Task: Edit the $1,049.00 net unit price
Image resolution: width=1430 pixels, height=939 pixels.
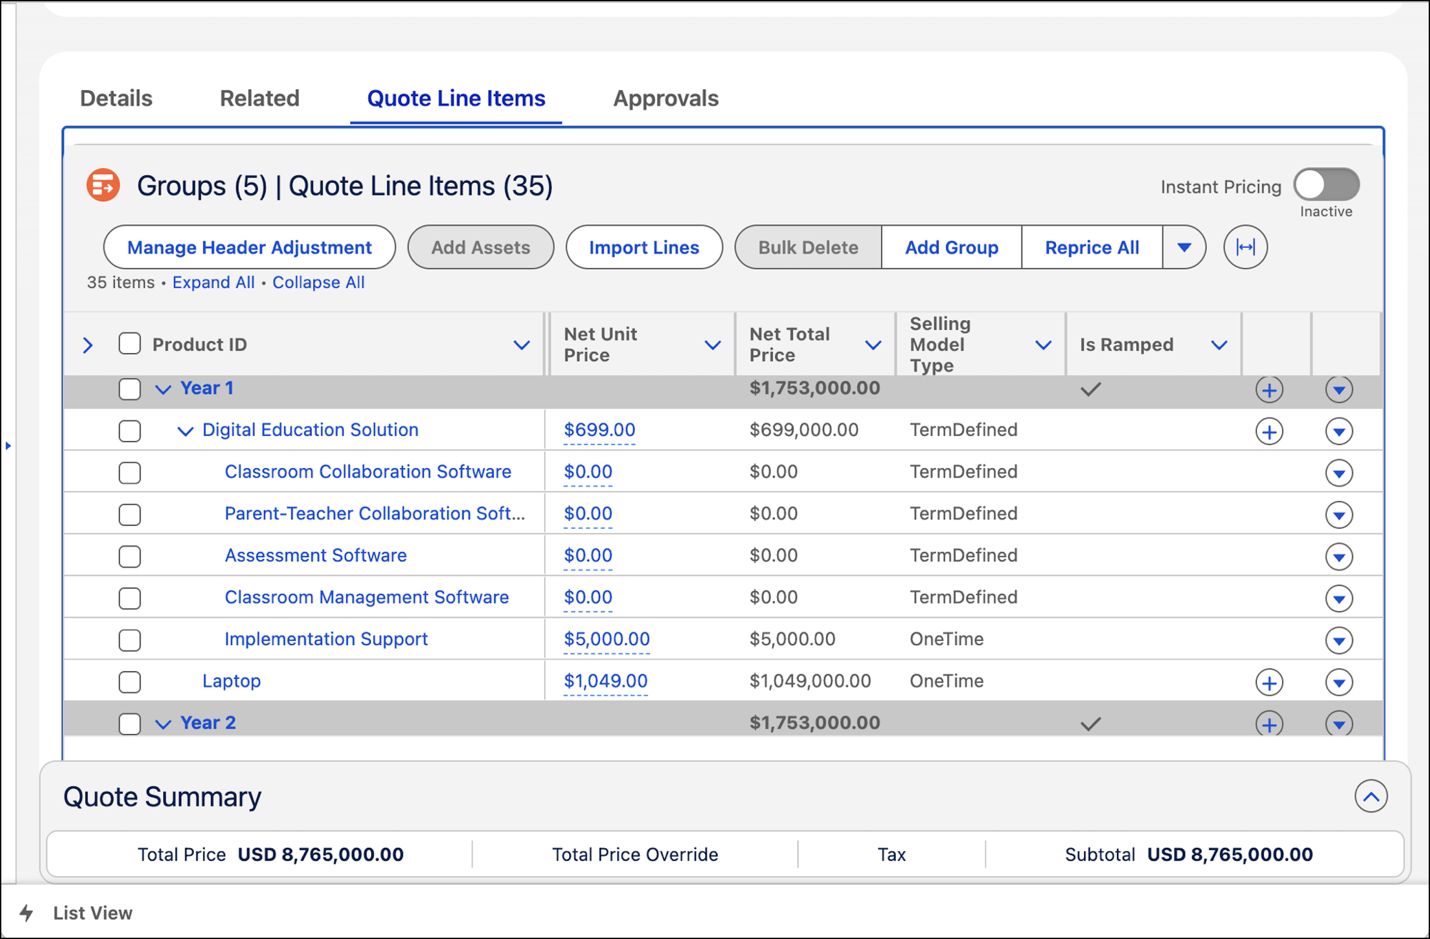Action: click(605, 681)
